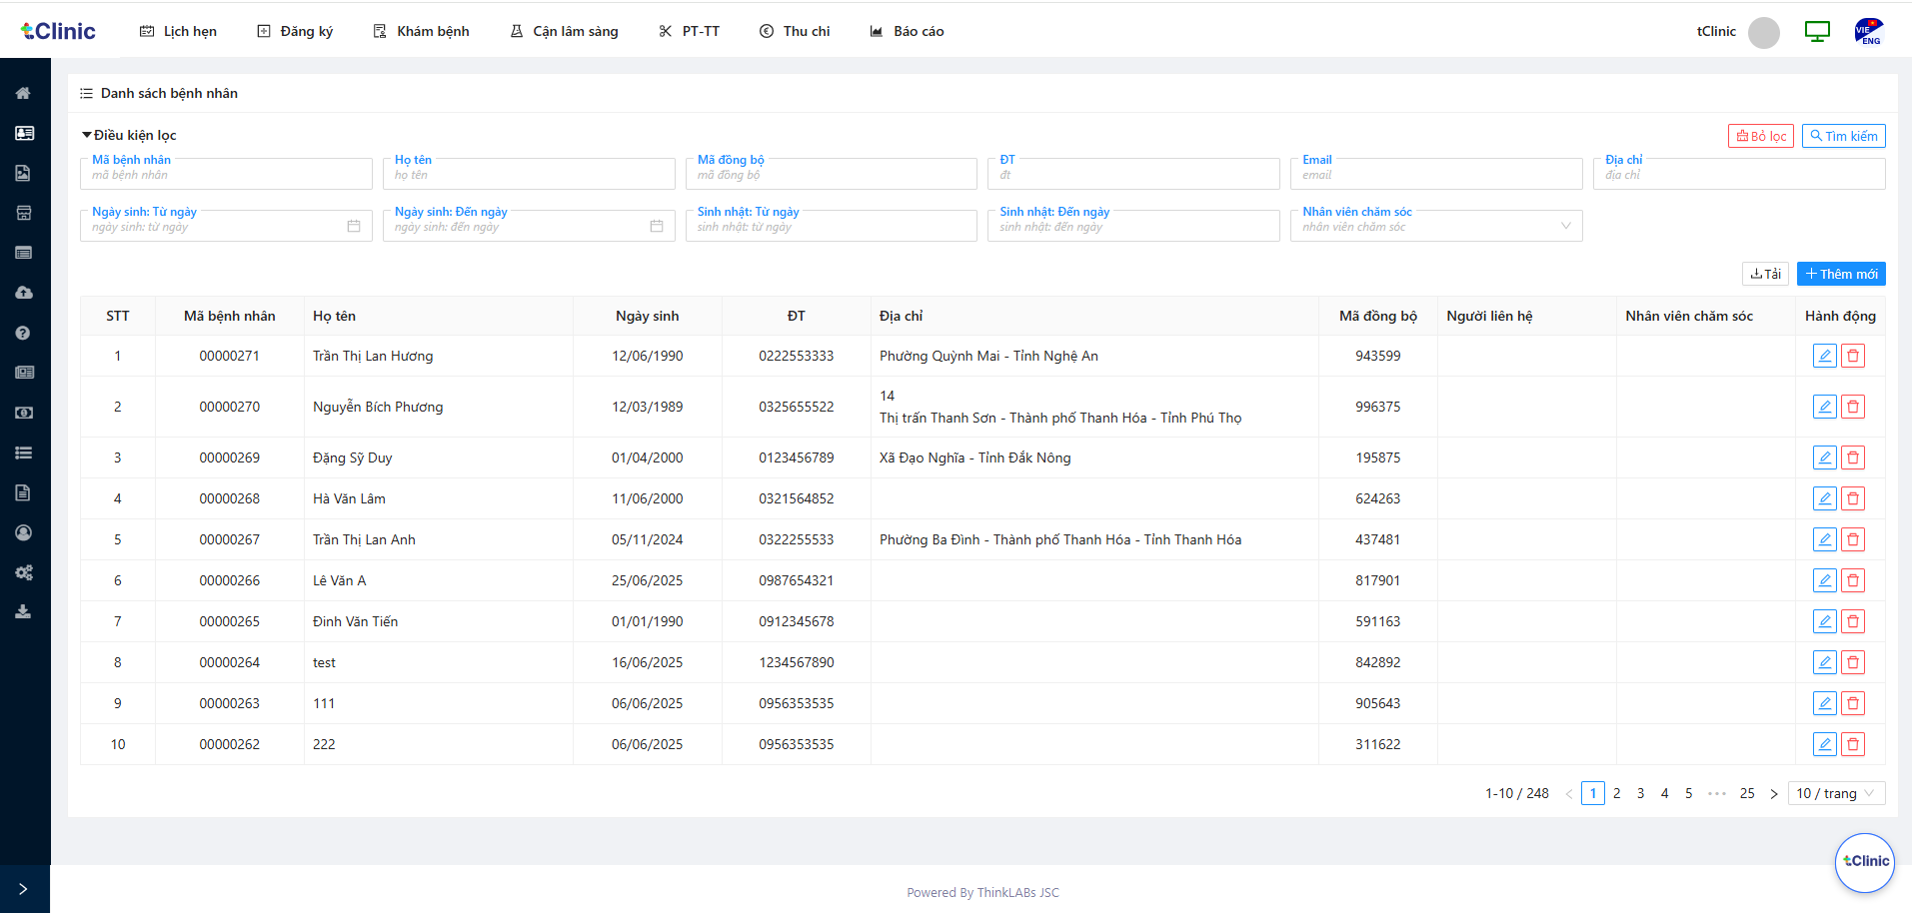The width and height of the screenshot is (1912, 913).
Task: Expand the sidebar with bottom arrow
Action: (x=23, y=889)
